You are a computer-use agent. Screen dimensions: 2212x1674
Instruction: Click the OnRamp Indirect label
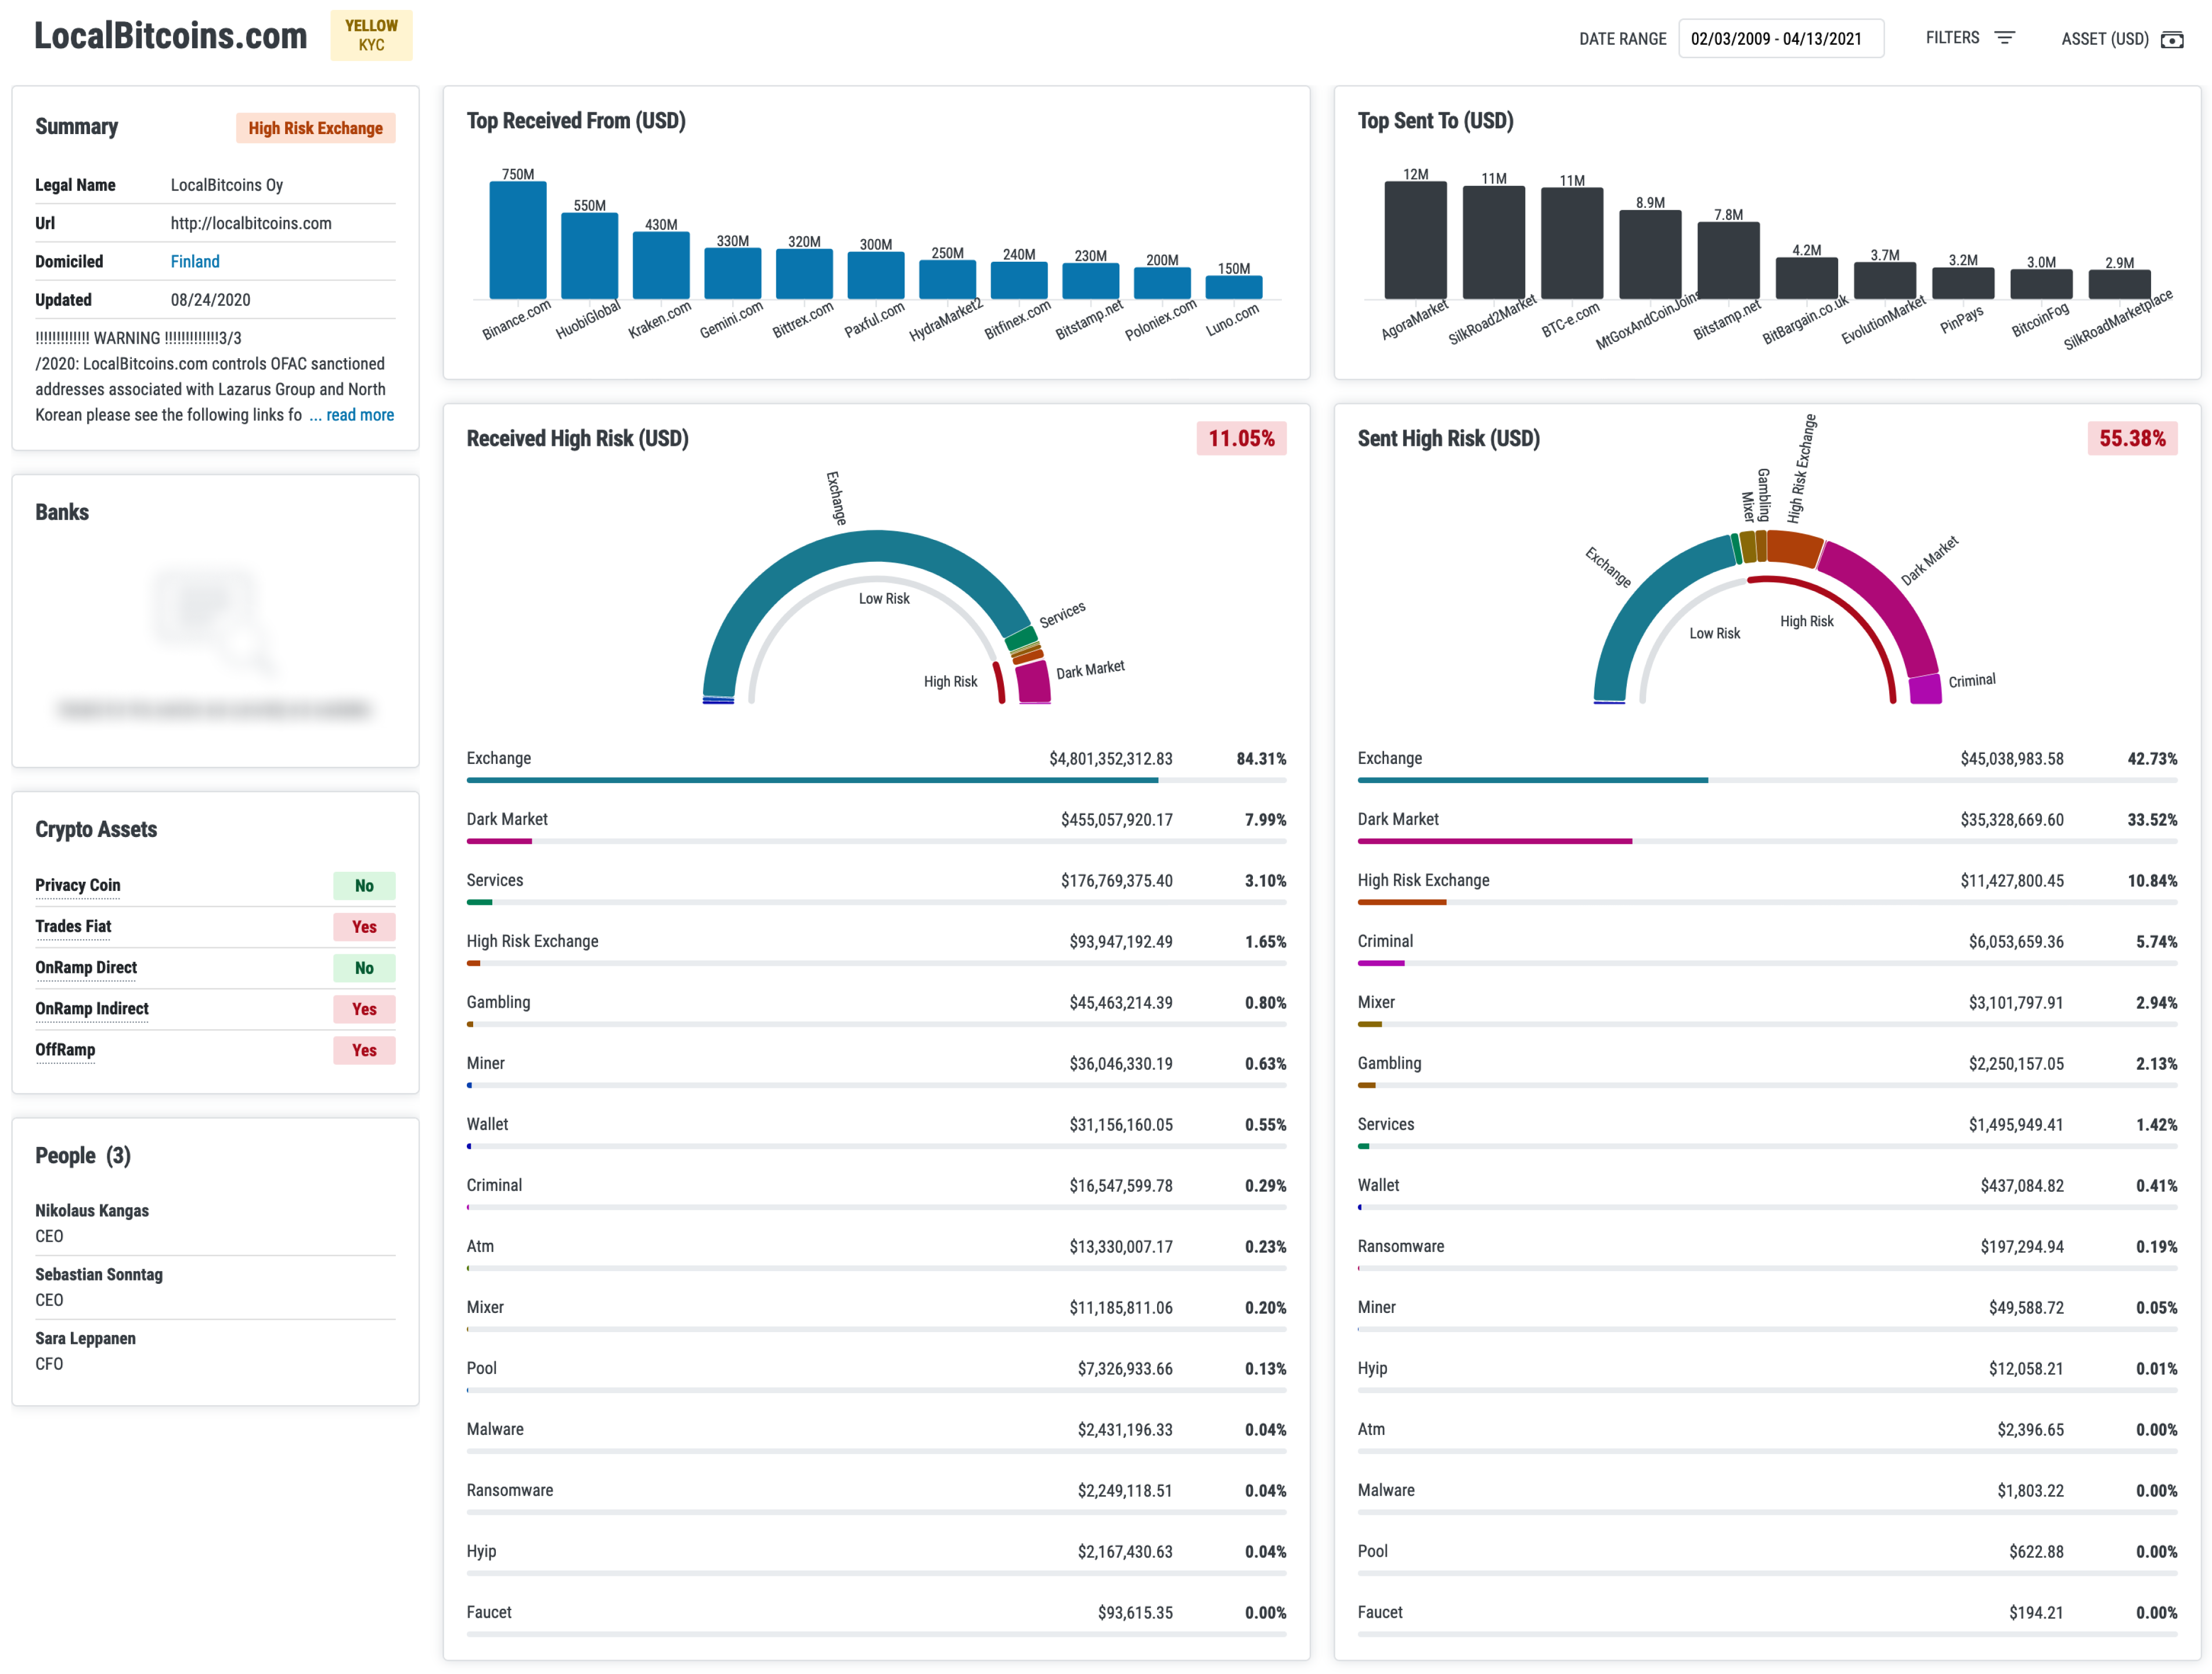coord(92,1009)
